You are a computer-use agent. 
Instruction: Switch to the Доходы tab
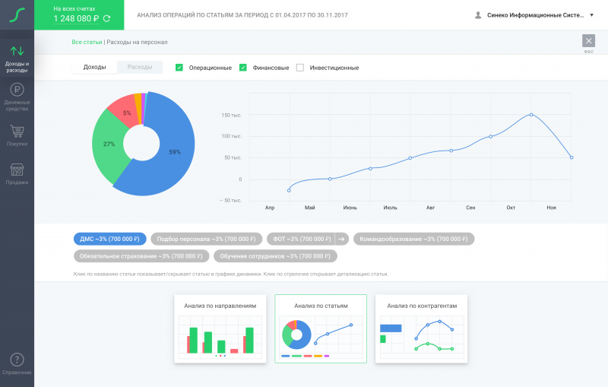coord(94,67)
